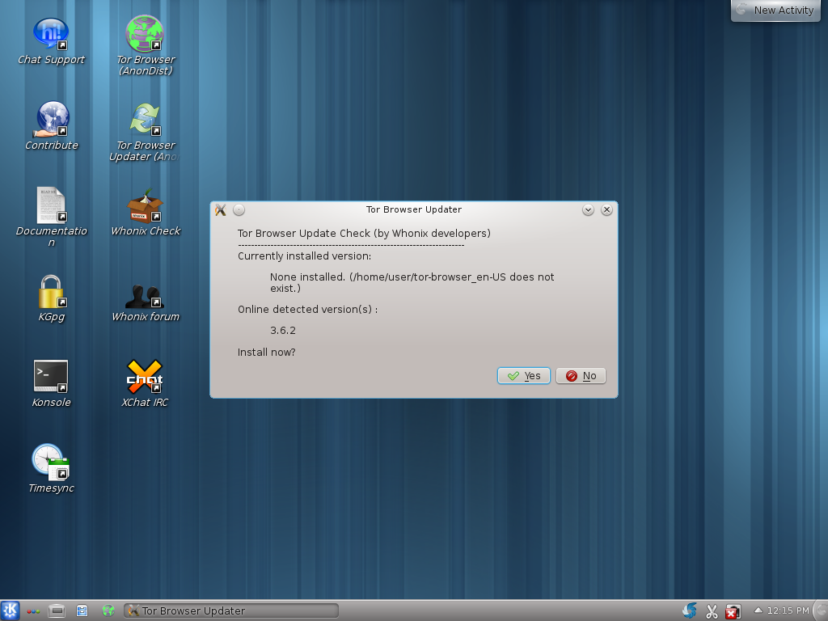Open the KGpg padlock icon
828x621 pixels.
coord(51,291)
